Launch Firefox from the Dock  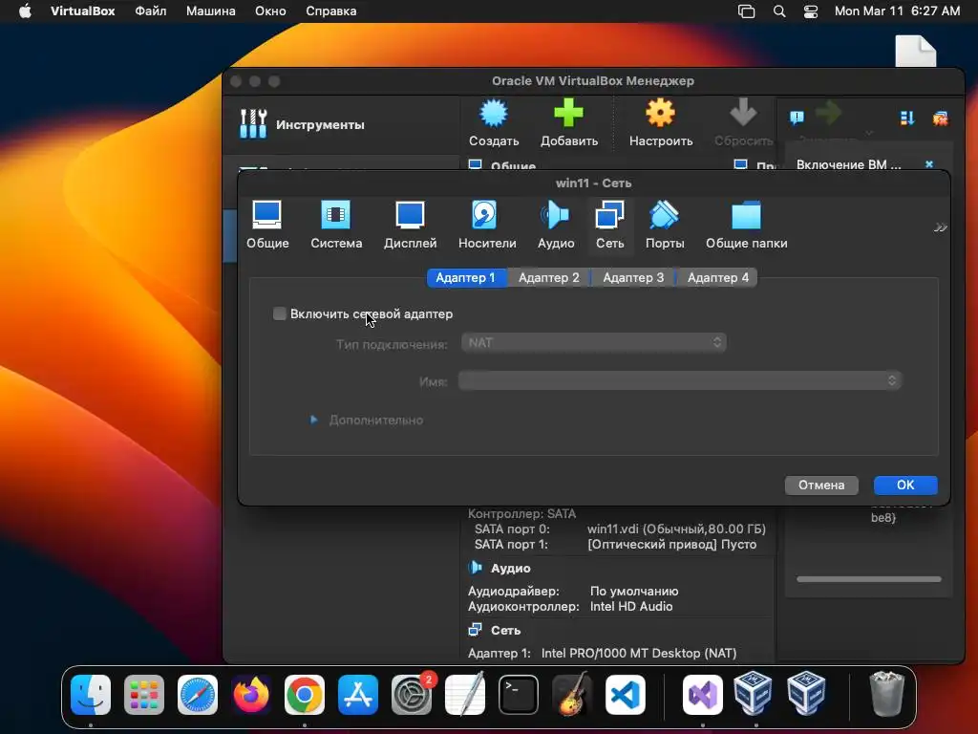coord(251,695)
